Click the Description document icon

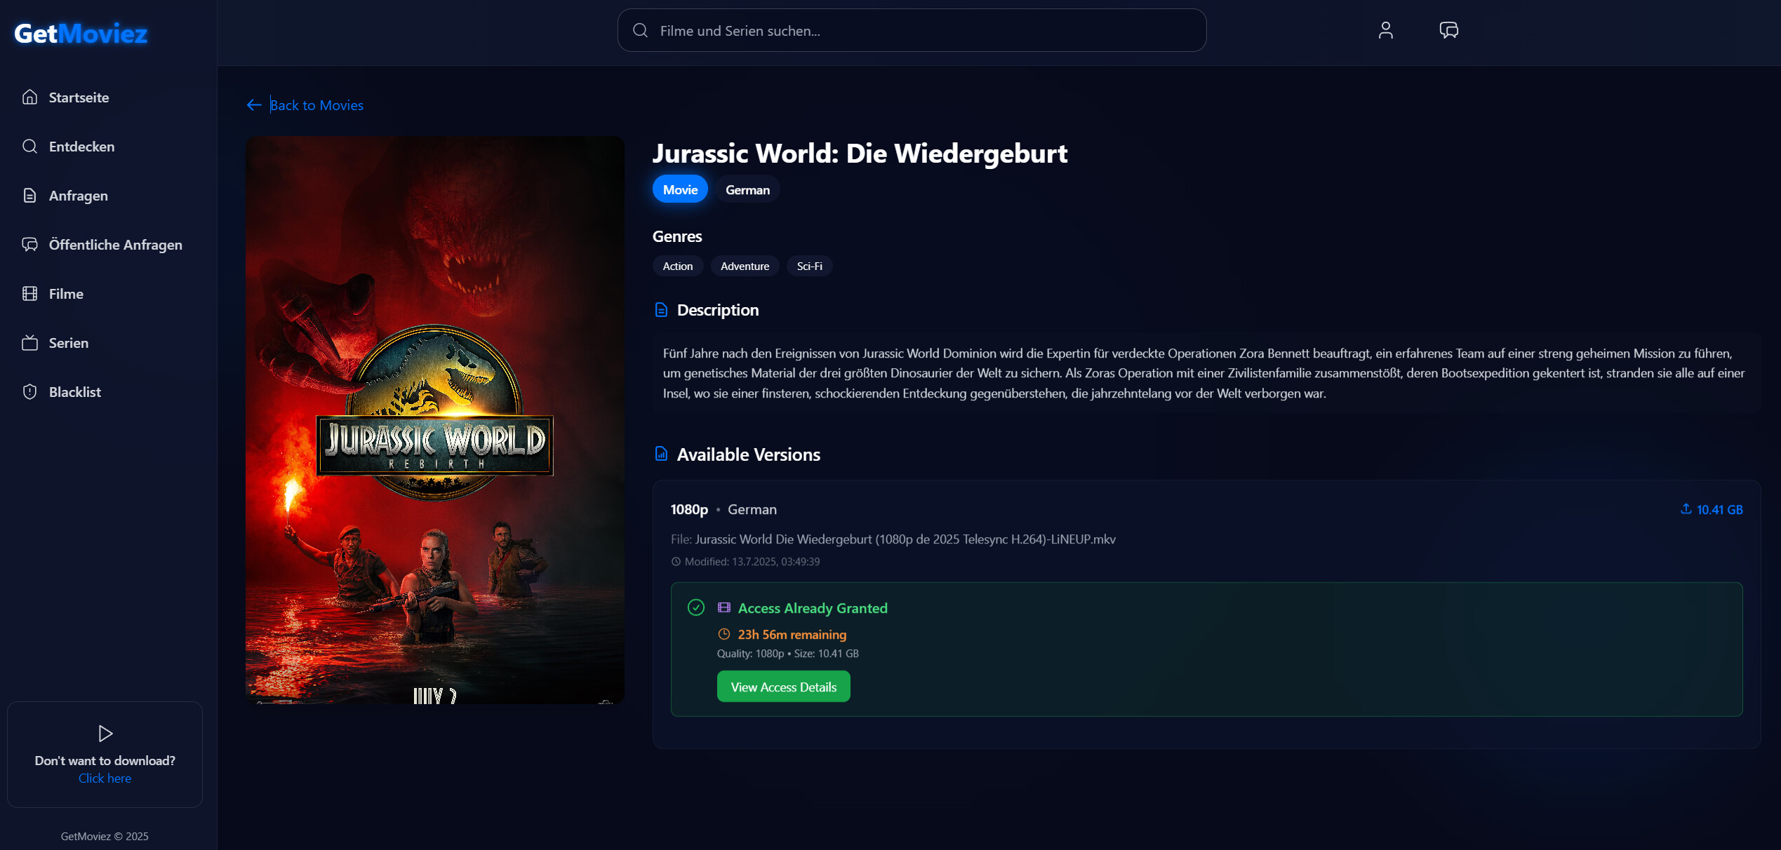661,309
